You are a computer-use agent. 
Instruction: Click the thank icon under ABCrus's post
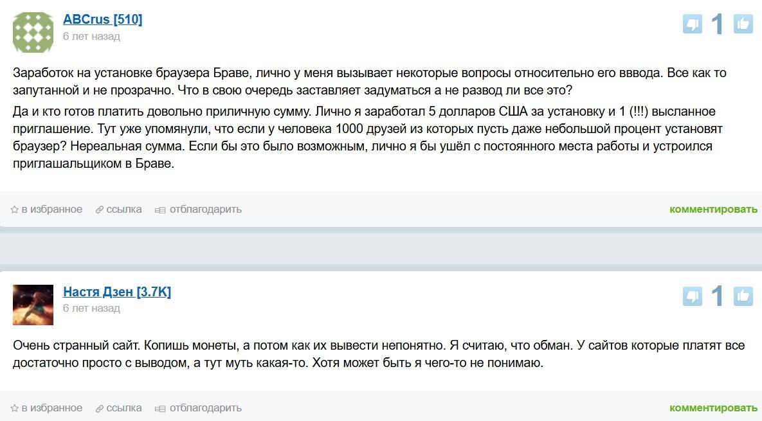(161, 210)
